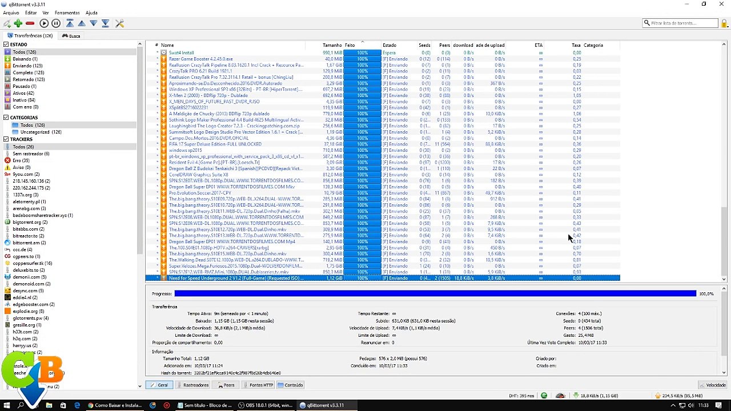This screenshot has width=731, height=411.
Task: Click the red minus delete torrent icon
Action: click(30, 23)
